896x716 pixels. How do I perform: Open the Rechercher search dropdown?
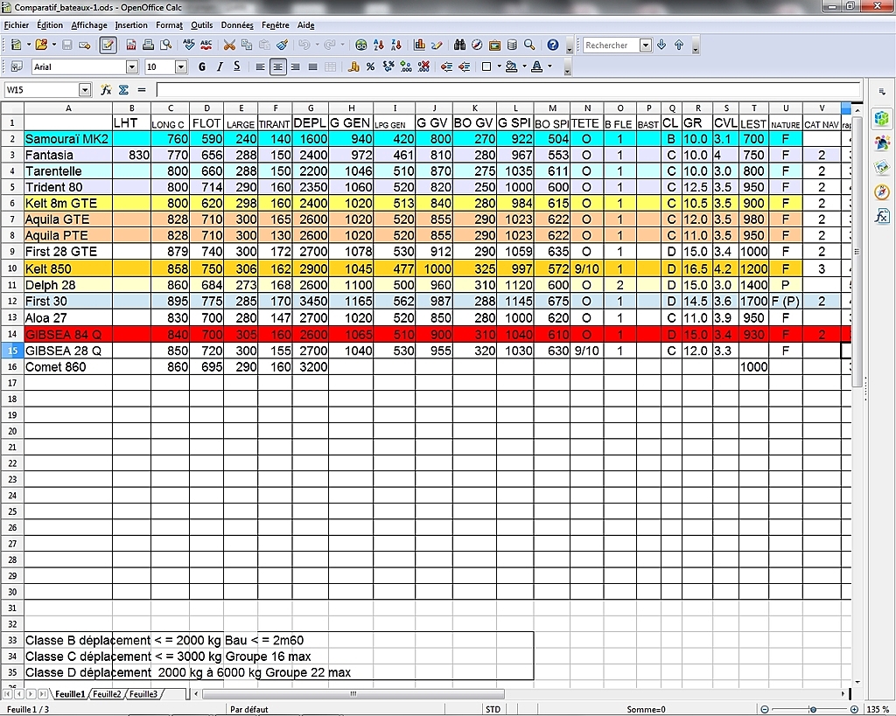click(x=646, y=45)
